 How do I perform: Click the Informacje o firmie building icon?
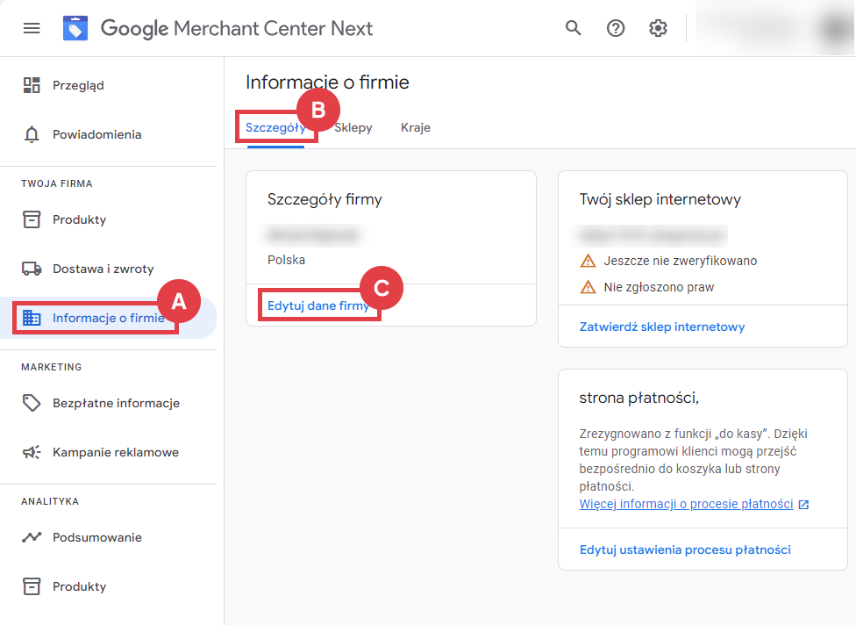point(32,318)
